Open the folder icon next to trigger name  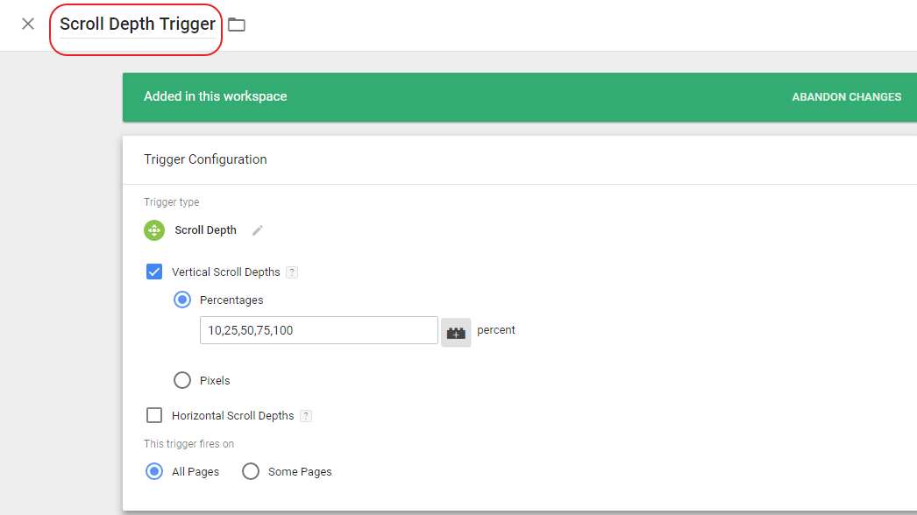pyautogui.click(x=237, y=25)
